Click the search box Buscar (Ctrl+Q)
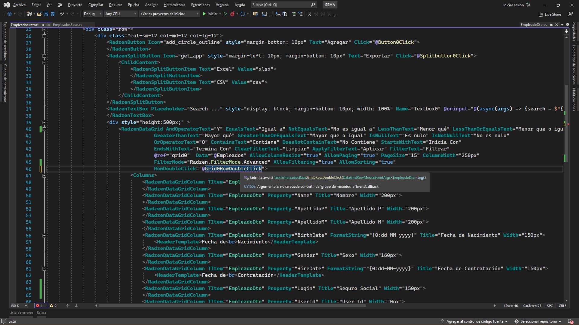The width and height of the screenshot is (579, 325). tap(280, 5)
